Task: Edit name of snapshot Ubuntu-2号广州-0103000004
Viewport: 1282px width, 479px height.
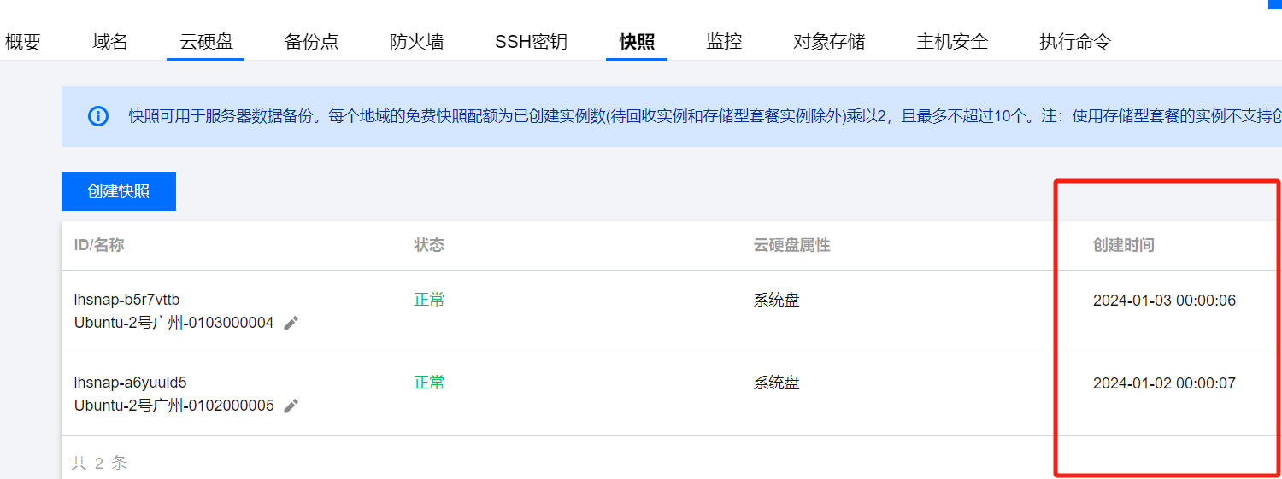Action: click(291, 324)
